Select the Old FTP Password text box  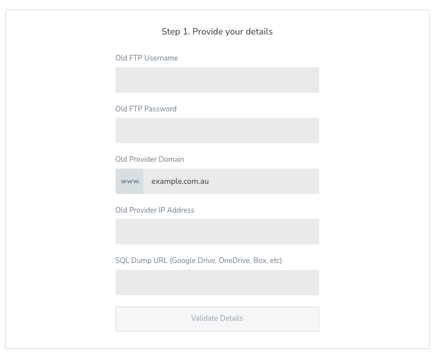[x=217, y=131]
